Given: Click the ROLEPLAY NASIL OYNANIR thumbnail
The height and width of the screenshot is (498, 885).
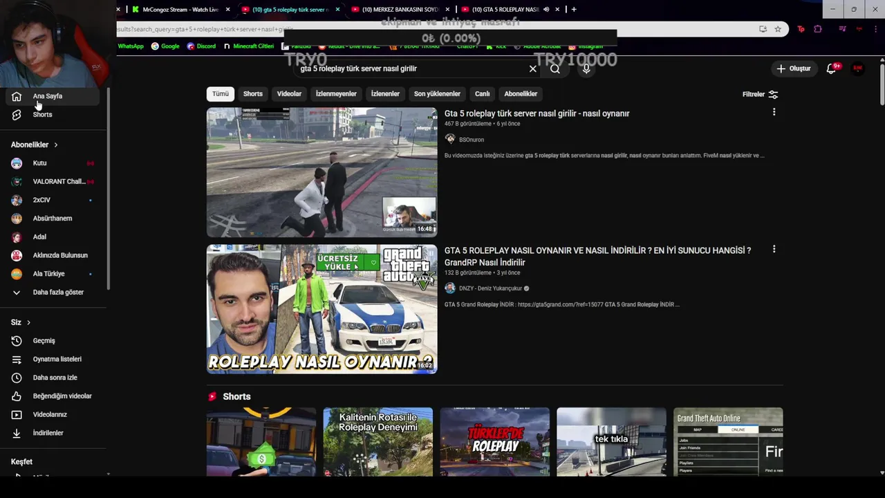Looking at the screenshot, I should (x=322, y=309).
